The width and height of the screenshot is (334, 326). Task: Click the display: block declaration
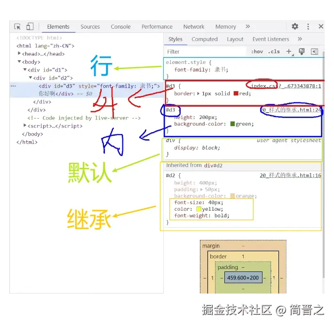pyautogui.click(x=197, y=148)
